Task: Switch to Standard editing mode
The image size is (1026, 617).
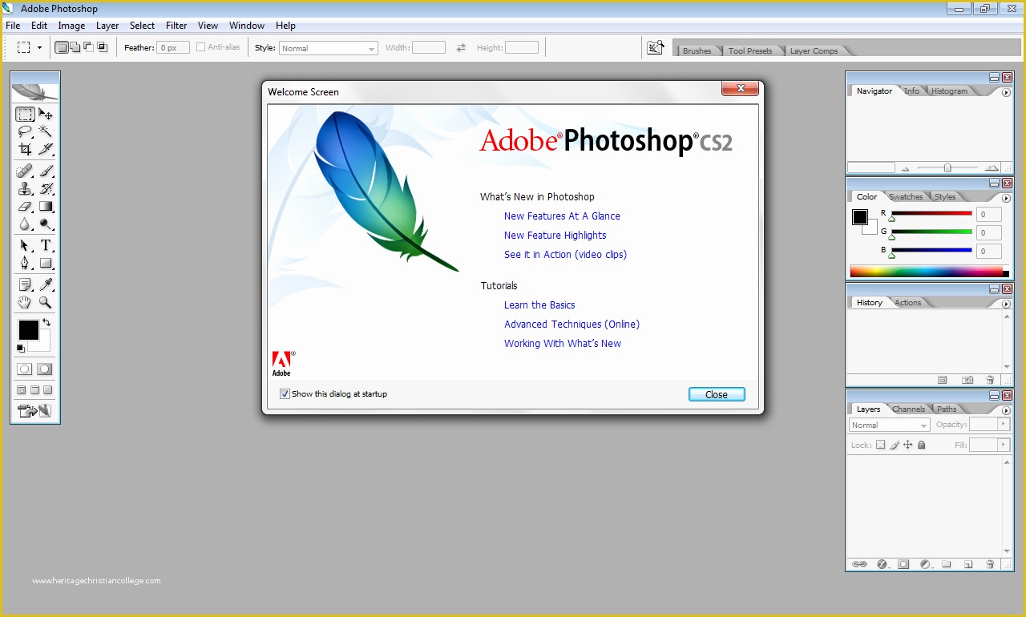Action: tap(25, 369)
